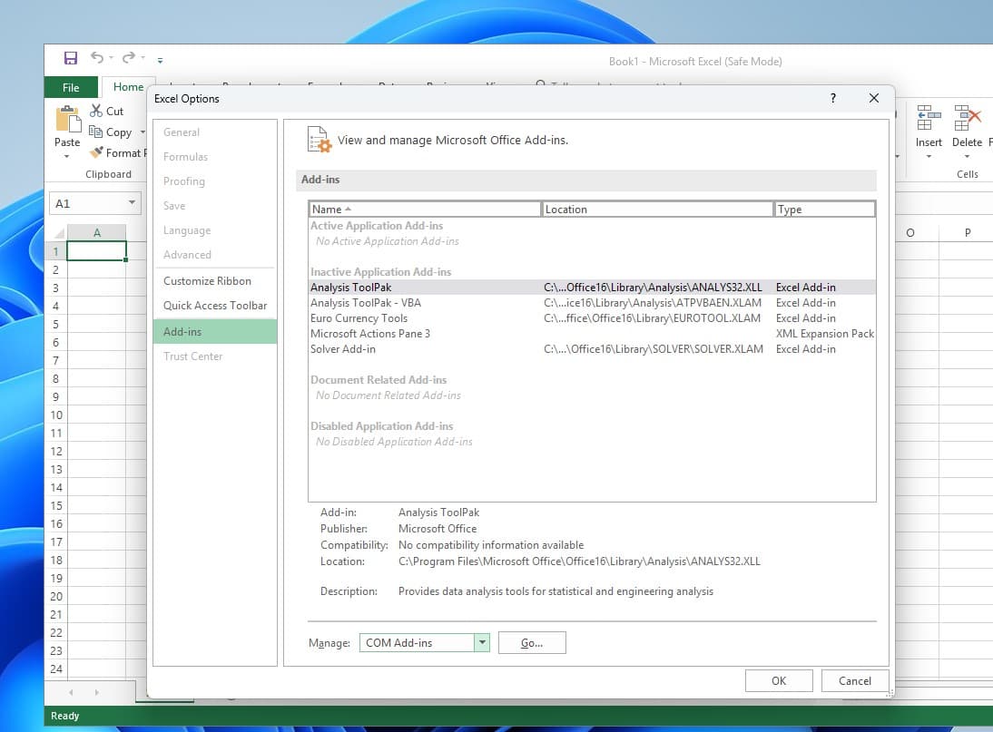Image resolution: width=993 pixels, height=732 pixels.
Task: Open the Name Box dropdown arrow
Action: 131,203
